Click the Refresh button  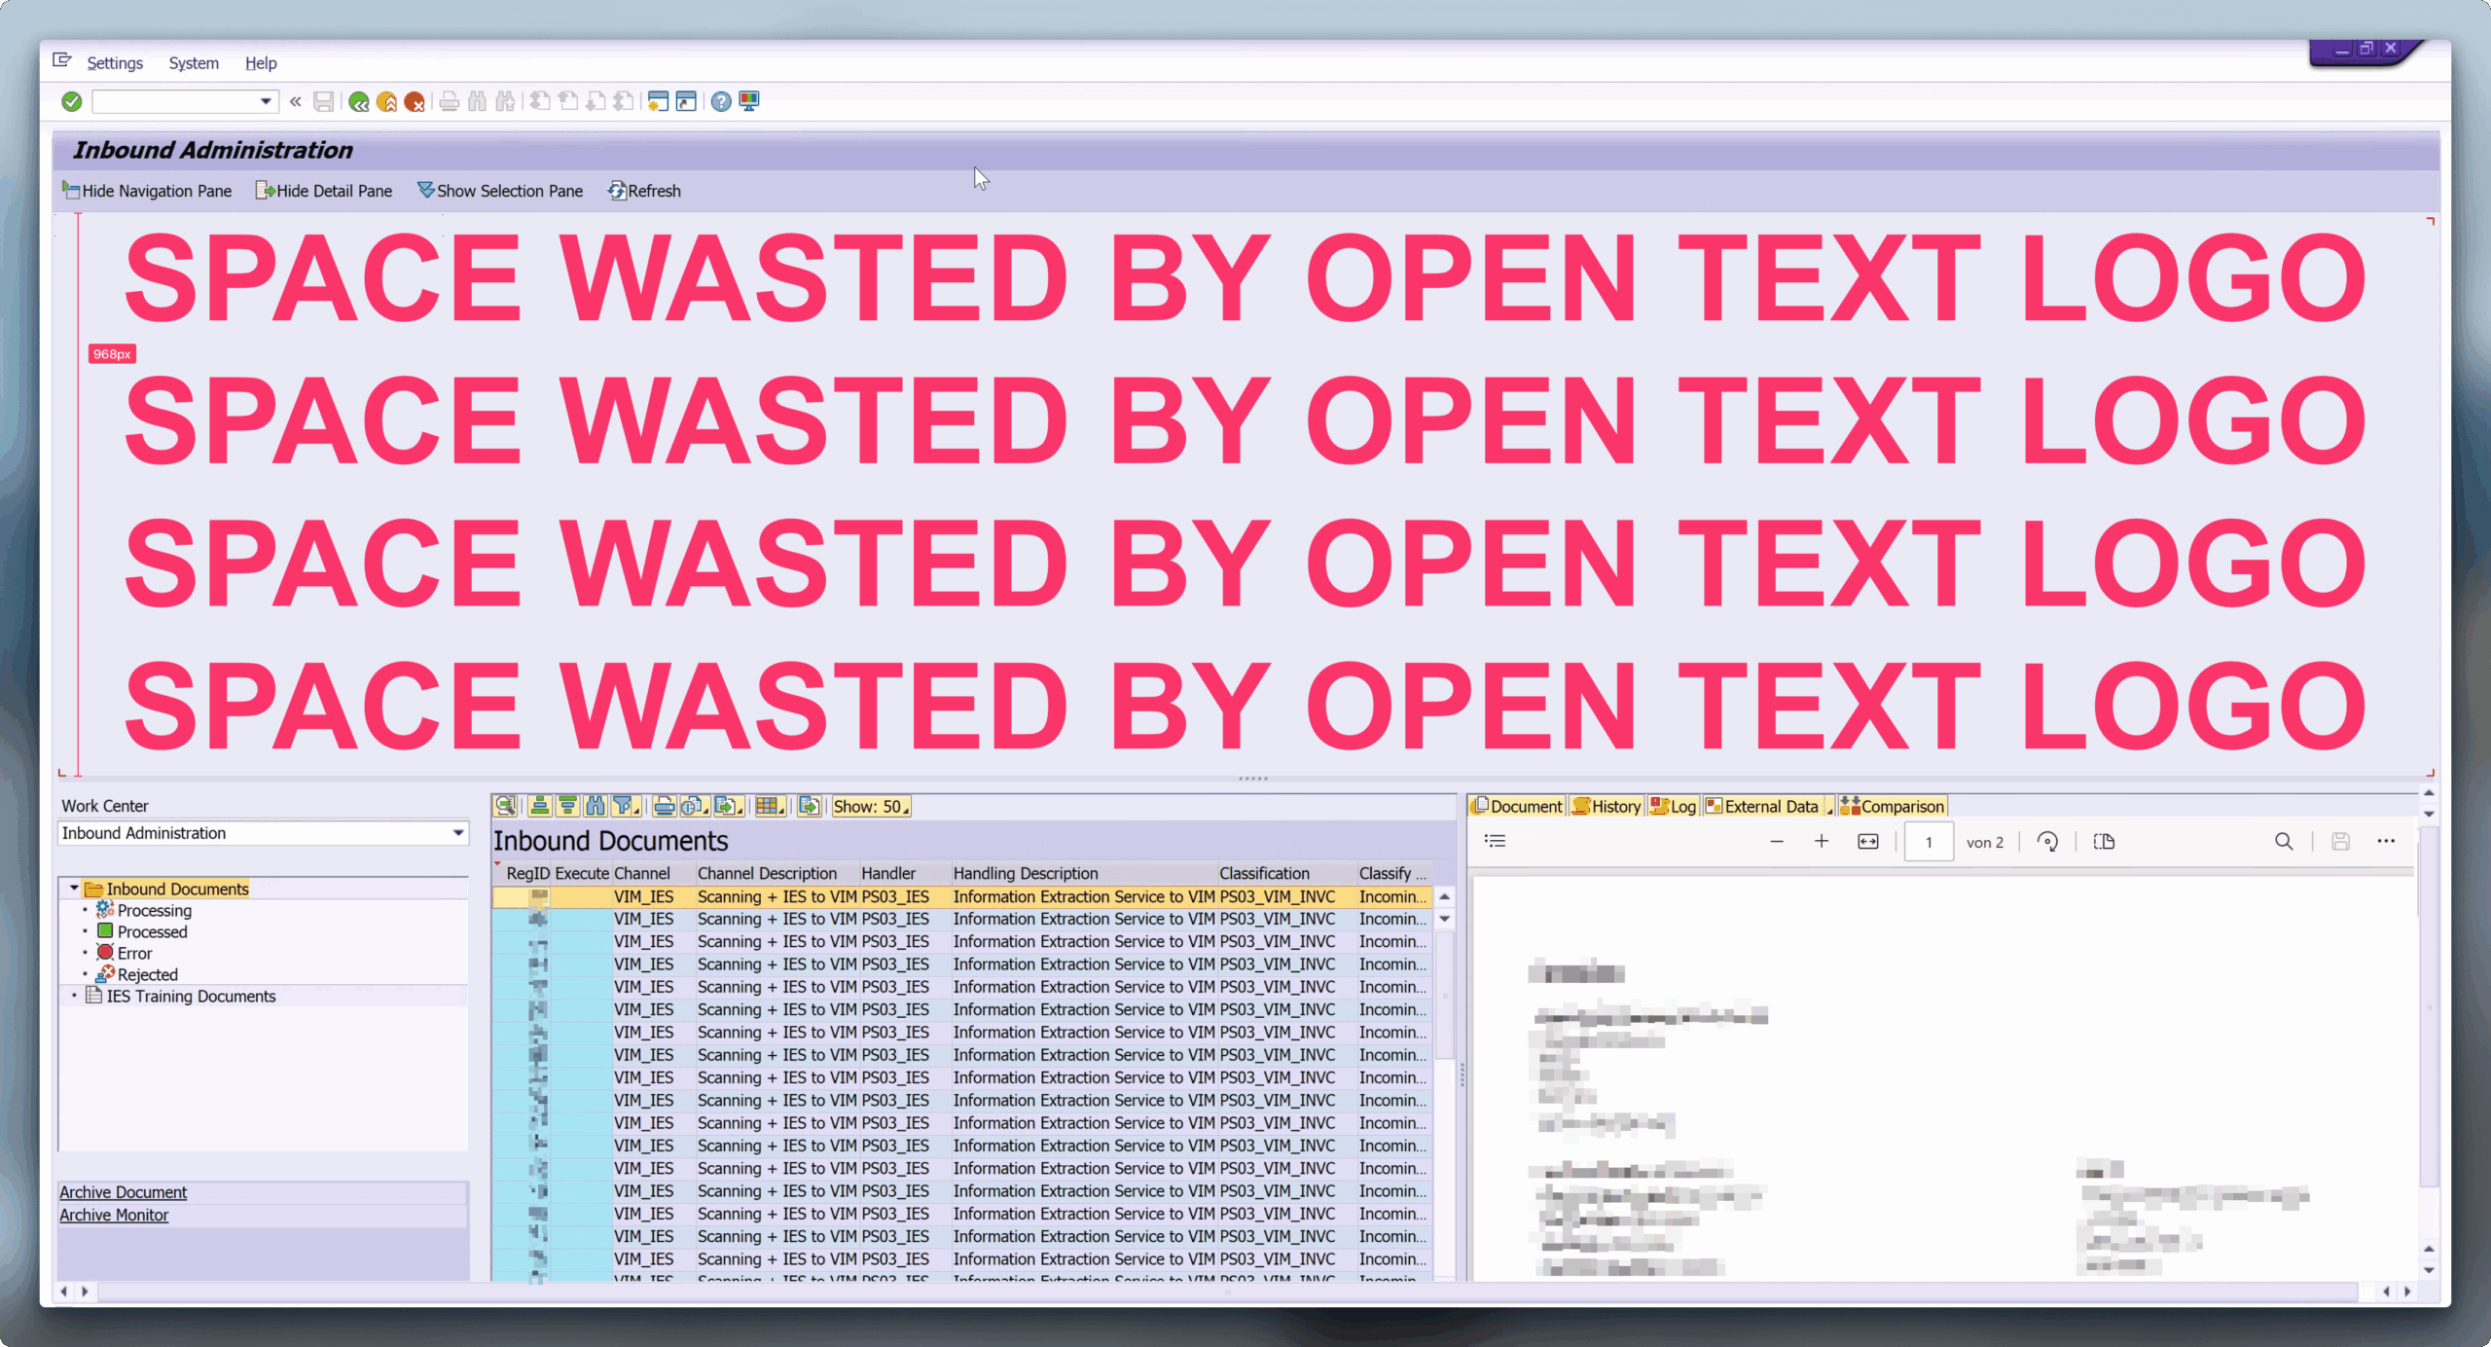click(x=644, y=191)
